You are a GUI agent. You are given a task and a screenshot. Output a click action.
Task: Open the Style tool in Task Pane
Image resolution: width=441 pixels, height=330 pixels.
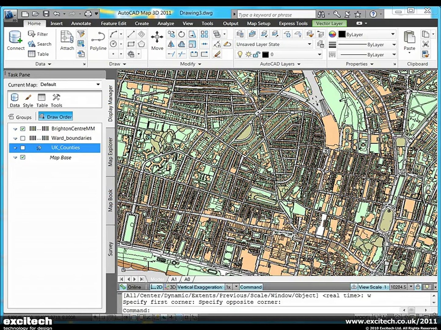click(28, 100)
